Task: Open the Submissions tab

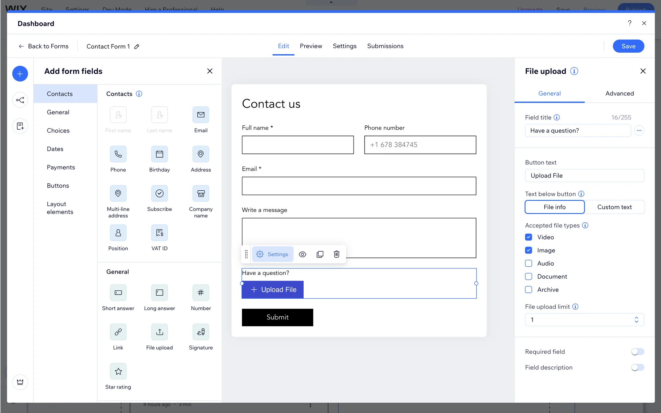Action: tap(385, 46)
